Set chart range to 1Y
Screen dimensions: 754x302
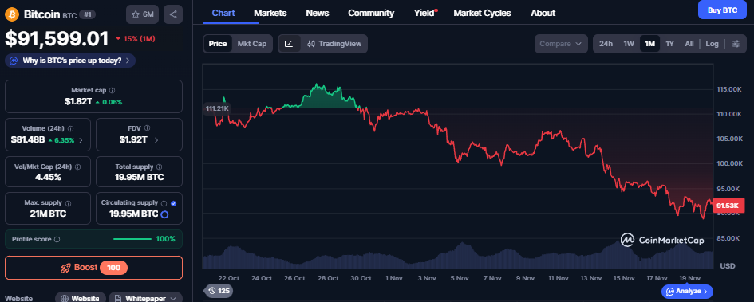click(670, 44)
